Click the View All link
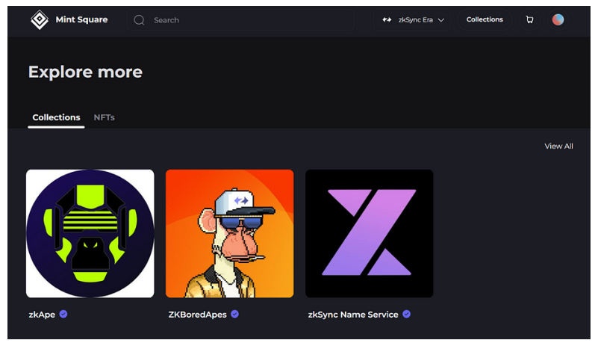The image size is (595, 343). [x=558, y=146]
